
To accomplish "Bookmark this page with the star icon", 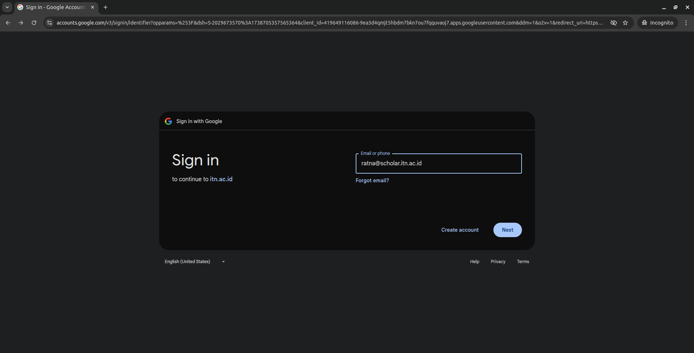I will (x=625, y=23).
